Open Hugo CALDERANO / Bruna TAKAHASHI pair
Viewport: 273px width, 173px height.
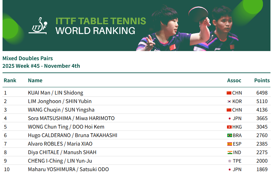pos(73,136)
